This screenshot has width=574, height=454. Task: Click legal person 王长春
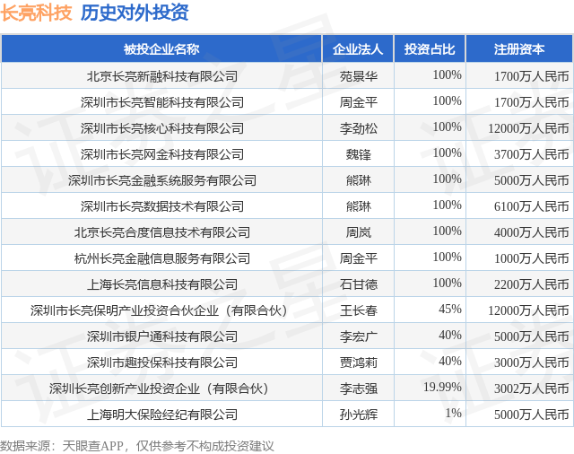(x=359, y=310)
